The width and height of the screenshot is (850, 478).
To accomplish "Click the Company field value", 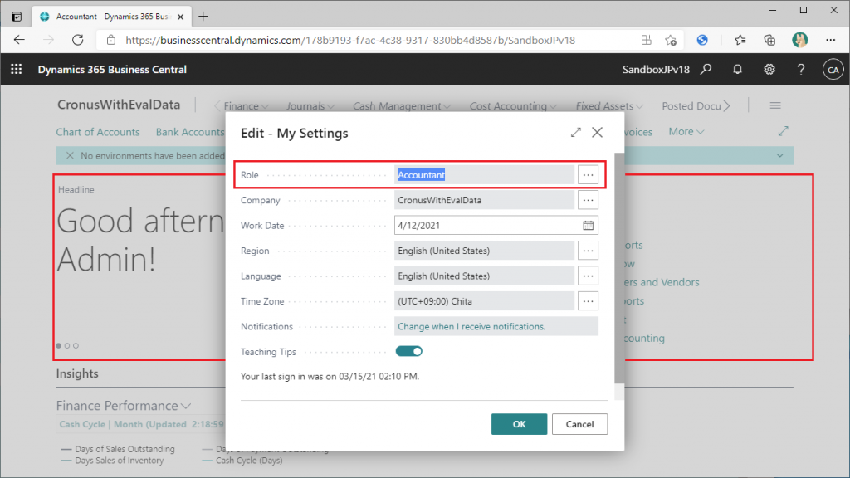I will point(484,200).
